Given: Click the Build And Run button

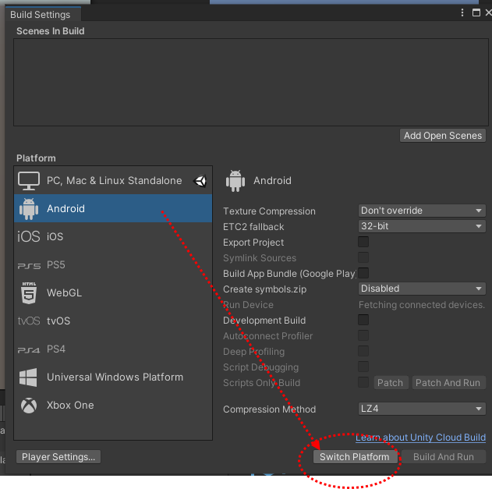Looking at the screenshot, I should point(444,457).
